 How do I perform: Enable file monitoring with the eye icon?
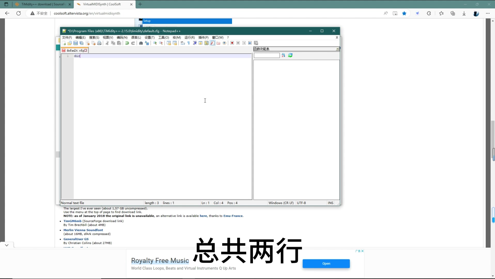point(225,43)
